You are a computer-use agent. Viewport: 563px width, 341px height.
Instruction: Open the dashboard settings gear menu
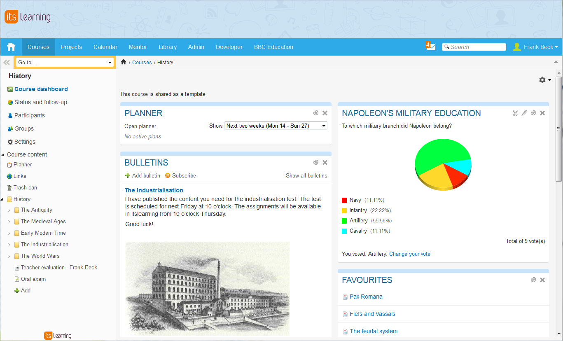click(x=544, y=80)
